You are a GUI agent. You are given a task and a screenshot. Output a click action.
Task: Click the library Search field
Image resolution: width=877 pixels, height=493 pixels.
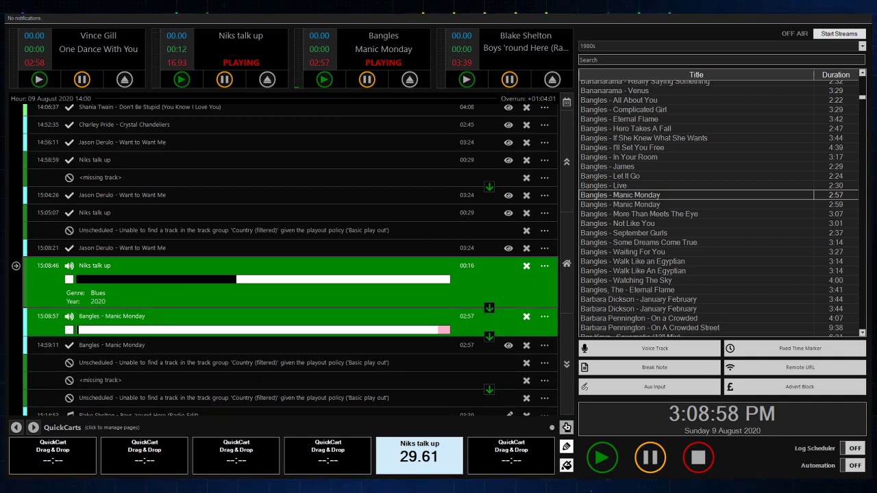[x=722, y=60]
